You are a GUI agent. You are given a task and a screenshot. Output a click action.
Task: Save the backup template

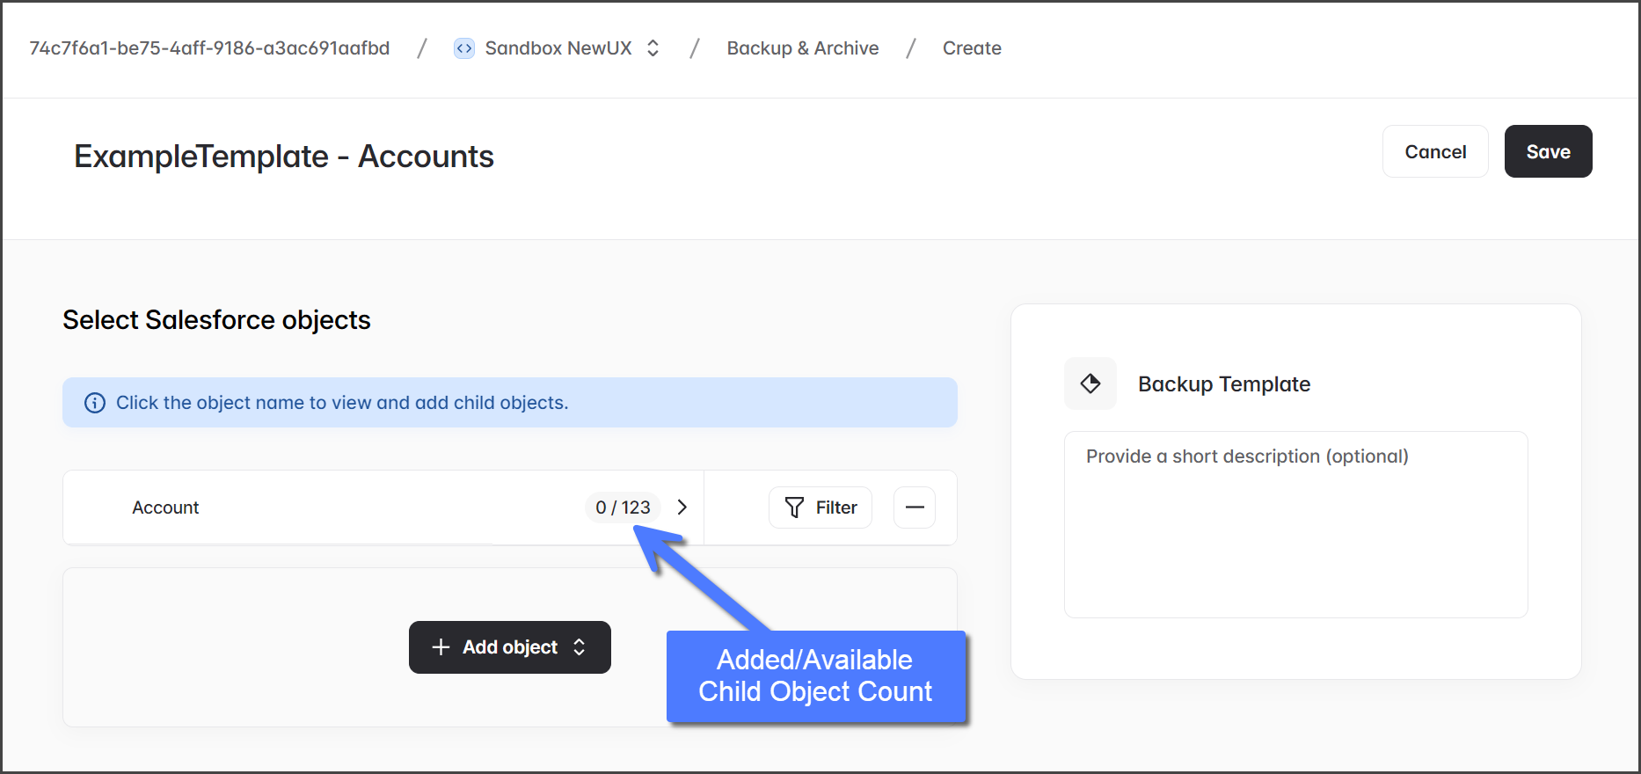(x=1547, y=151)
